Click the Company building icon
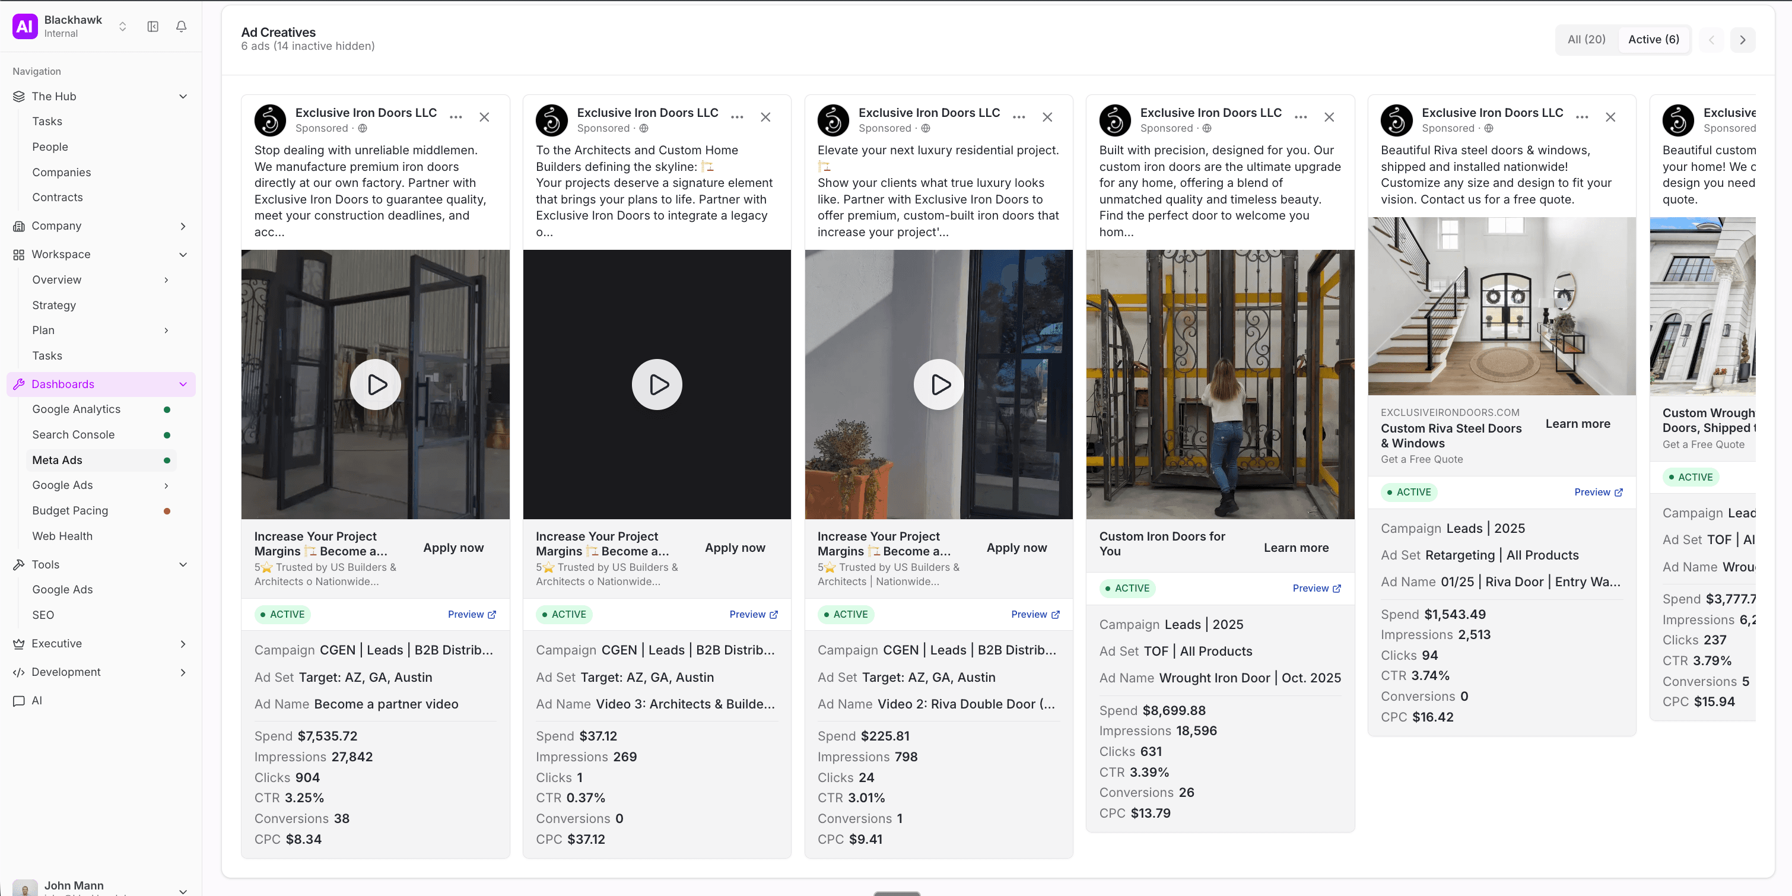1792x896 pixels. (x=19, y=226)
